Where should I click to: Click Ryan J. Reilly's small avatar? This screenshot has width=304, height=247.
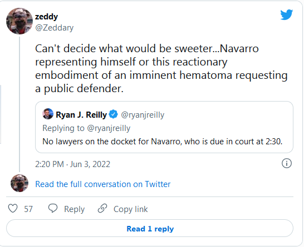48,114
